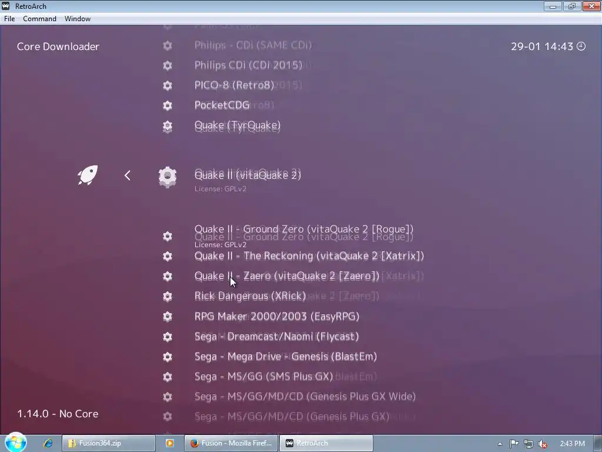Click the 1.14.0 - No Core status text
Image resolution: width=602 pixels, height=452 pixels.
58,414
